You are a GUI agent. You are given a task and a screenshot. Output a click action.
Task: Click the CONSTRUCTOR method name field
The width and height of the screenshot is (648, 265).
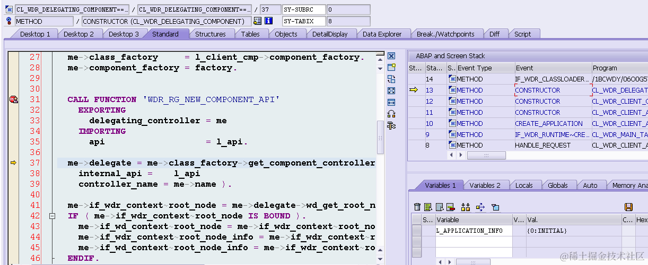point(166,21)
